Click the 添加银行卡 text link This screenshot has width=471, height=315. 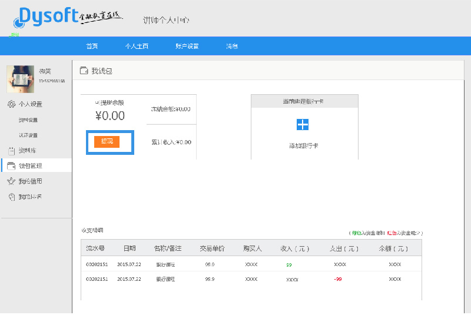(x=303, y=145)
